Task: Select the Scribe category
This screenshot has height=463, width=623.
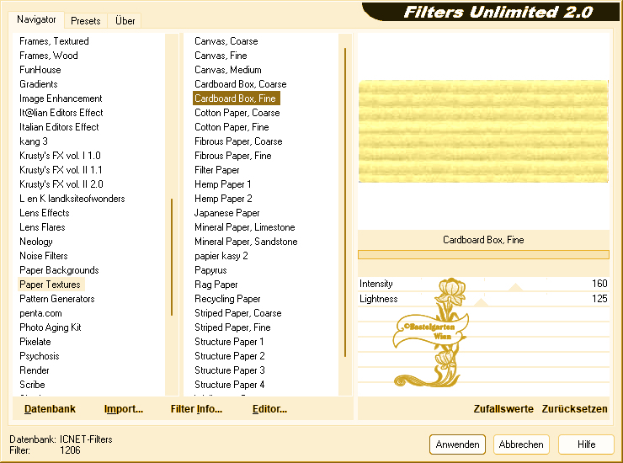Action: coord(32,385)
